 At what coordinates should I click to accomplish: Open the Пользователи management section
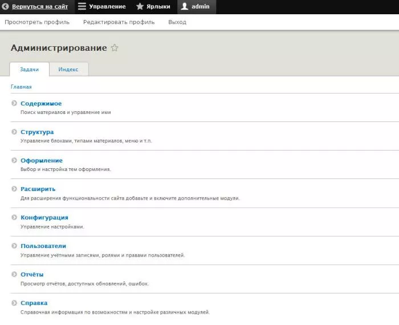(43, 246)
